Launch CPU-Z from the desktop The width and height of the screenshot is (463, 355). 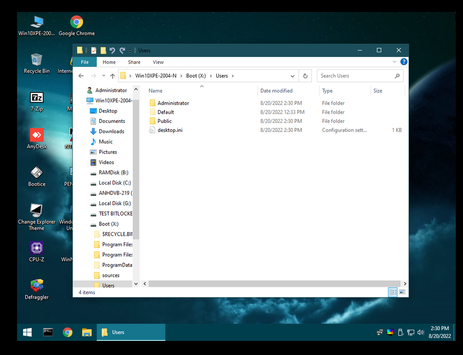(x=36, y=252)
